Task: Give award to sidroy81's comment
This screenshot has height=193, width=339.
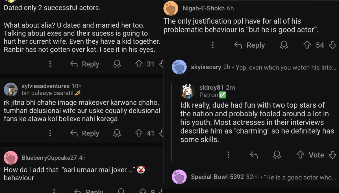Action: (277, 155)
